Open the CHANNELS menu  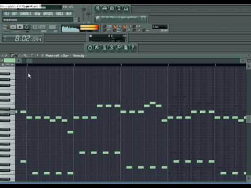tap(26, 14)
